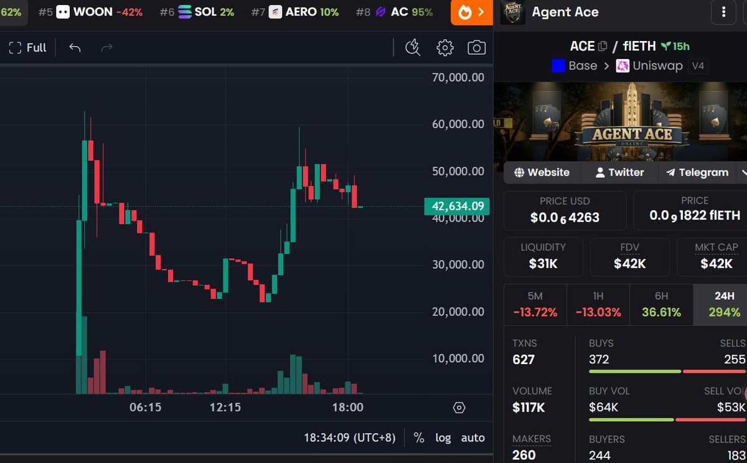Click the BUY VOL value $64K
Viewport: 747px width, 463px height.
(x=603, y=408)
